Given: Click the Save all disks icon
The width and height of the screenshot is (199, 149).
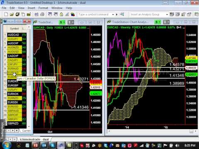Looking at the screenshot, I should pyautogui.click(x=17, y=14).
